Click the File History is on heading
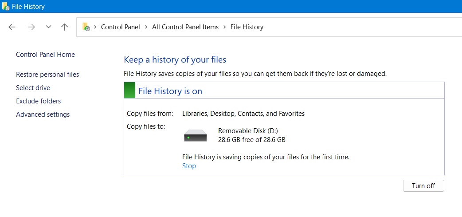The image size is (462, 217). tap(170, 91)
